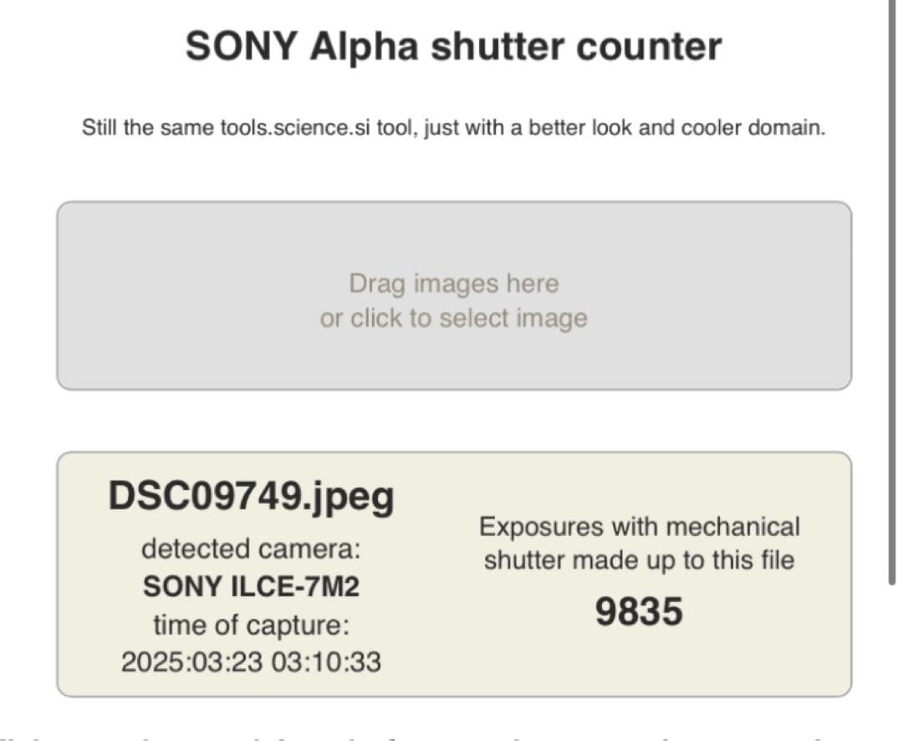903x741 pixels.
Task: Click the shutter count value 9835
Action: [639, 612]
